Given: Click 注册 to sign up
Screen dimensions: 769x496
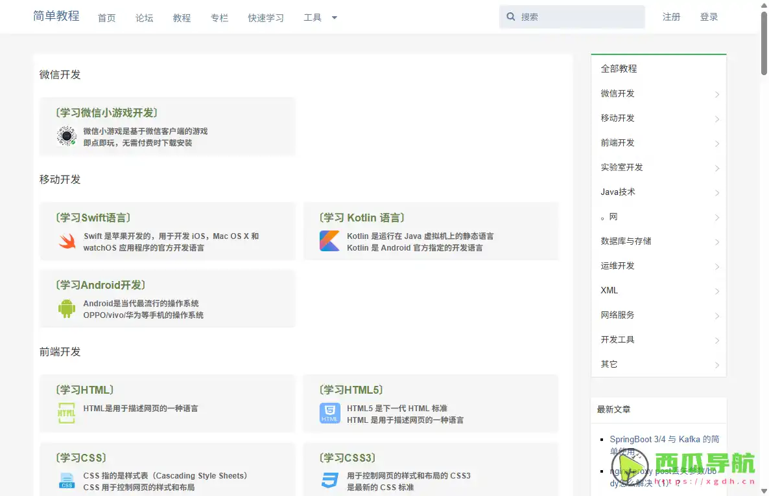Looking at the screenshot, I should (x=671, y=17).
